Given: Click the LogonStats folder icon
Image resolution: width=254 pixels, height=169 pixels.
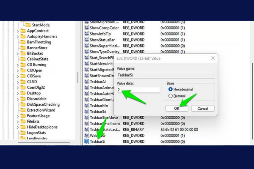Looking at the screenshot, I should pyautogui.click(x=23, y=133).
